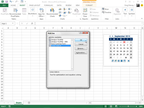Viewport: 144px width, 108px height.
Task: Click Cancel in the Add-Ins dialog
Action: coord(81,44)
